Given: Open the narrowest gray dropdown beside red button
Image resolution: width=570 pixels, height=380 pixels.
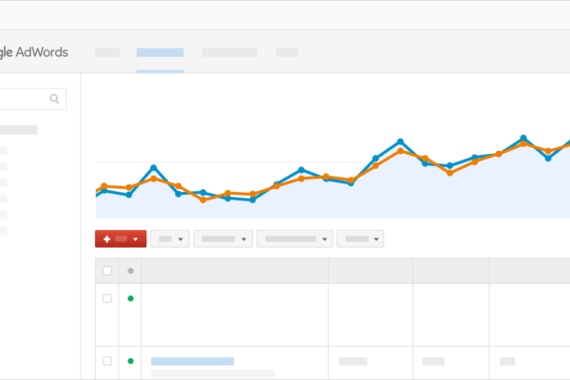Looking at the screenshot, I should click(x=170, y=238).
